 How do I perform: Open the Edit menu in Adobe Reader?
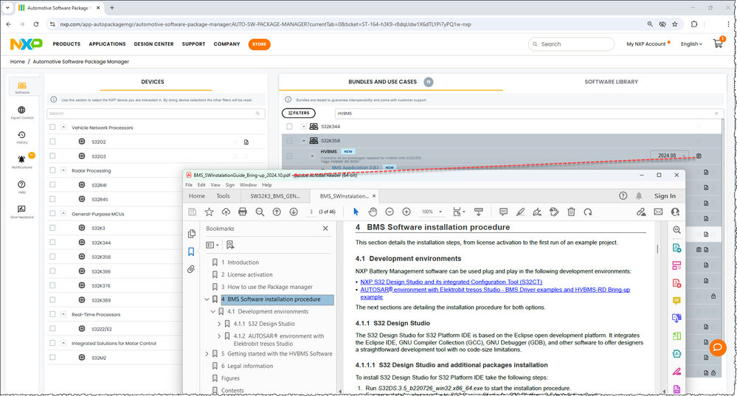click(201, 185)
